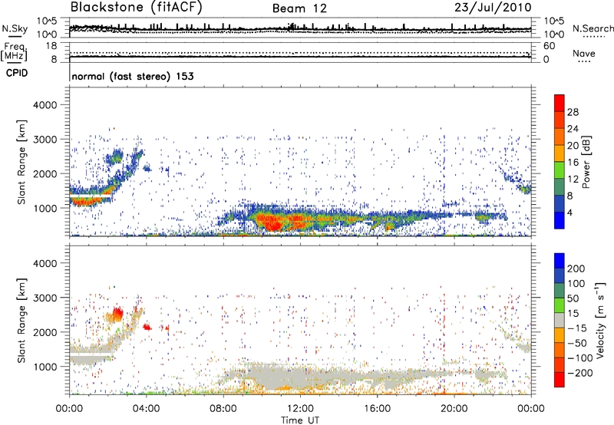
Task: Click the '20:00' time axis label
Action: (454, 408)
